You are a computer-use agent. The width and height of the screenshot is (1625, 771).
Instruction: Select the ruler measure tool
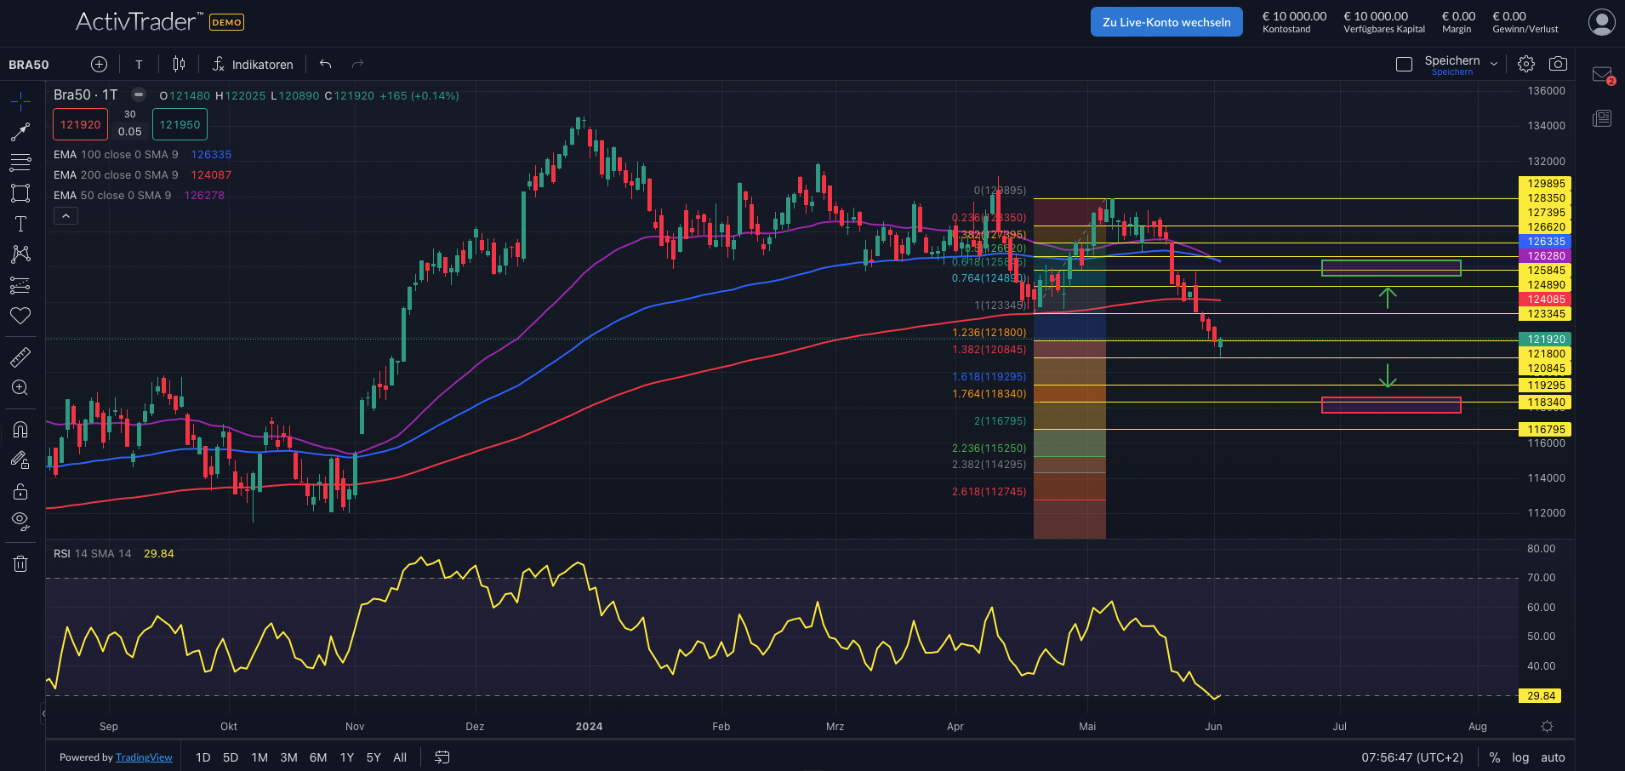click(x=20, y=357)
